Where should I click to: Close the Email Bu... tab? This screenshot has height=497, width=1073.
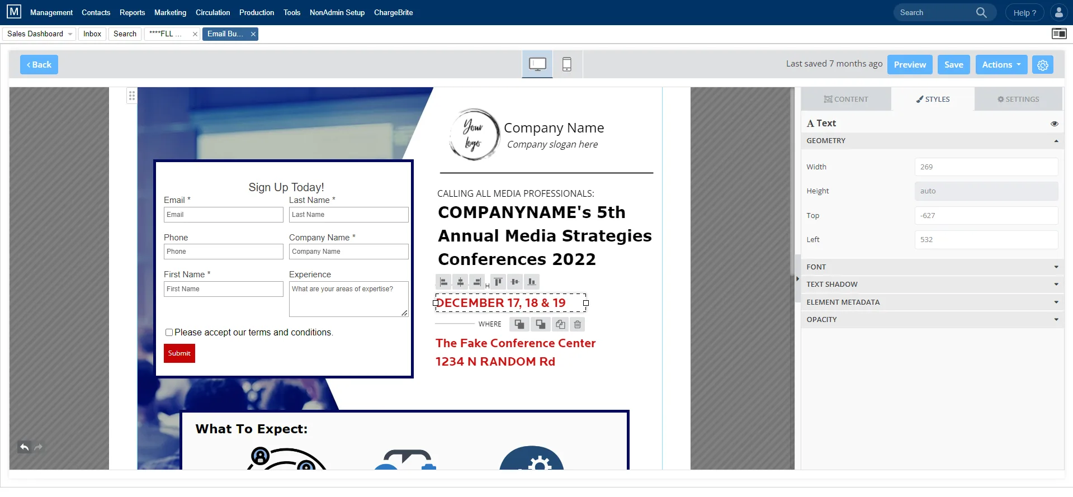click(x=253, y=34)
